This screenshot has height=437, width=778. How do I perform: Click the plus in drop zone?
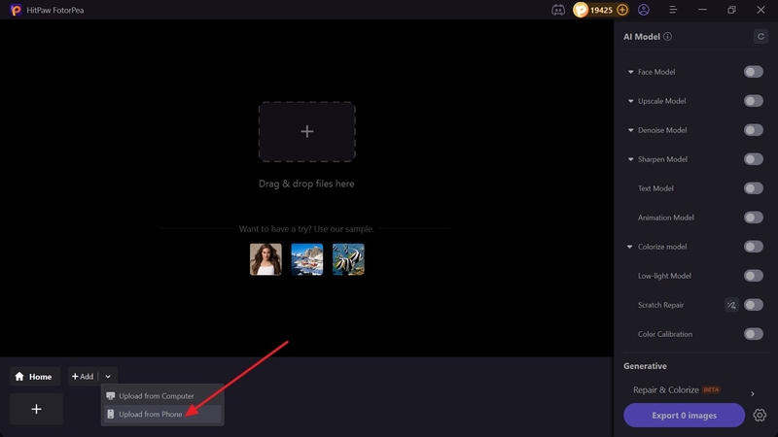click(307, 131)
